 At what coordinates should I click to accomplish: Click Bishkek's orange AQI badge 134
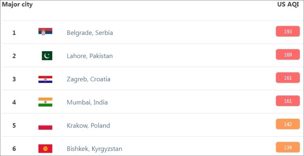click(288, 147)
